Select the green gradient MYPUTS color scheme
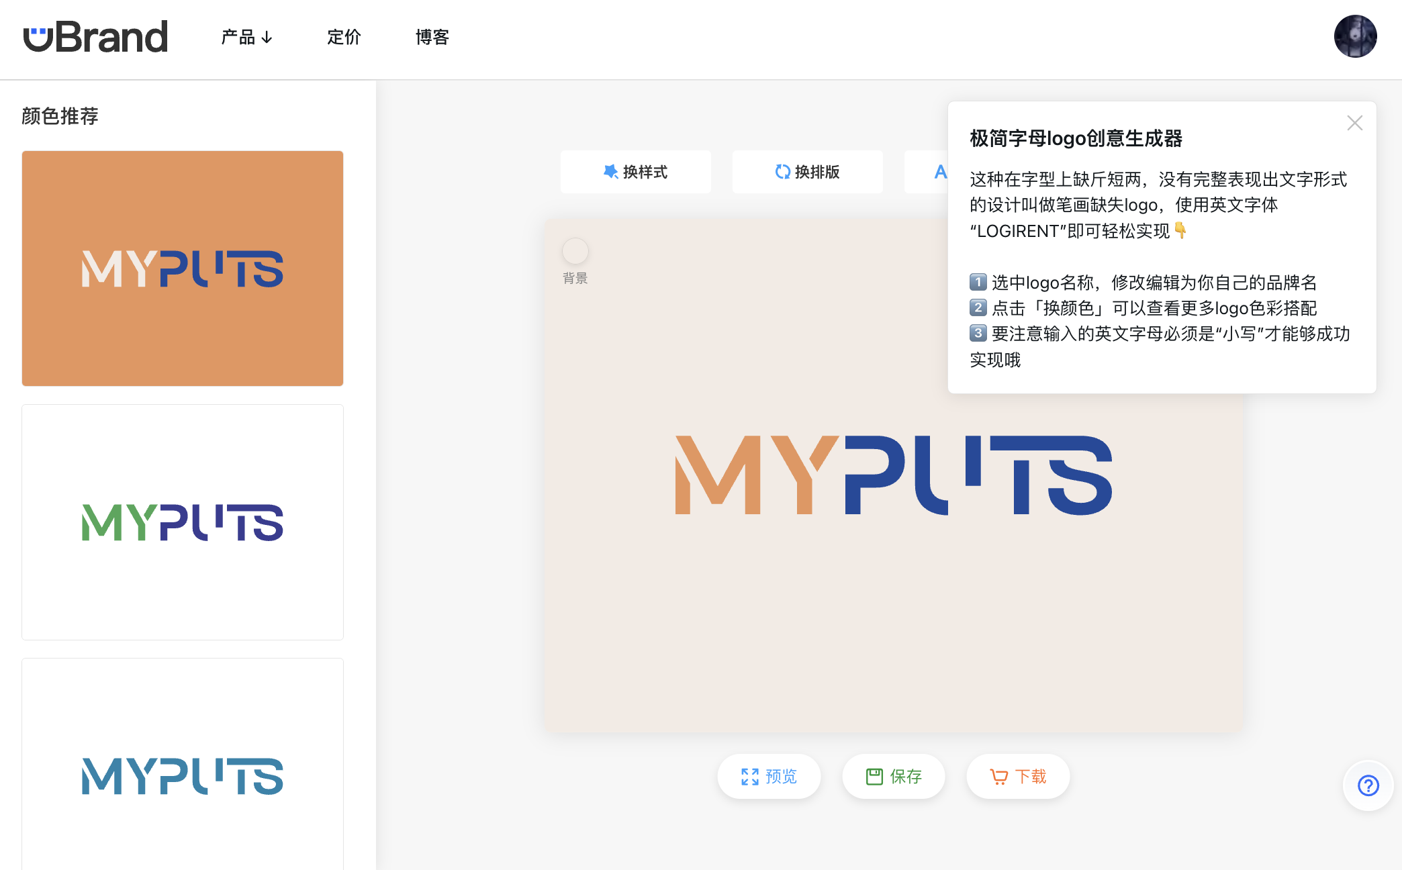Image resolution: width=1402 pixels, height=870 pixels. point(182,522)
